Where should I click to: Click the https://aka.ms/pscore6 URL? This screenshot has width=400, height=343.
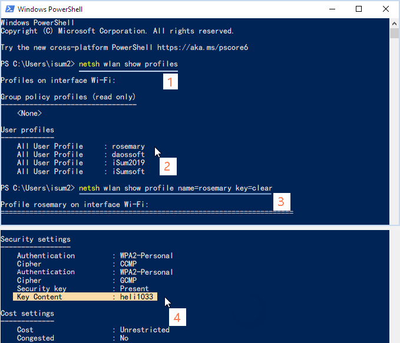203,48
